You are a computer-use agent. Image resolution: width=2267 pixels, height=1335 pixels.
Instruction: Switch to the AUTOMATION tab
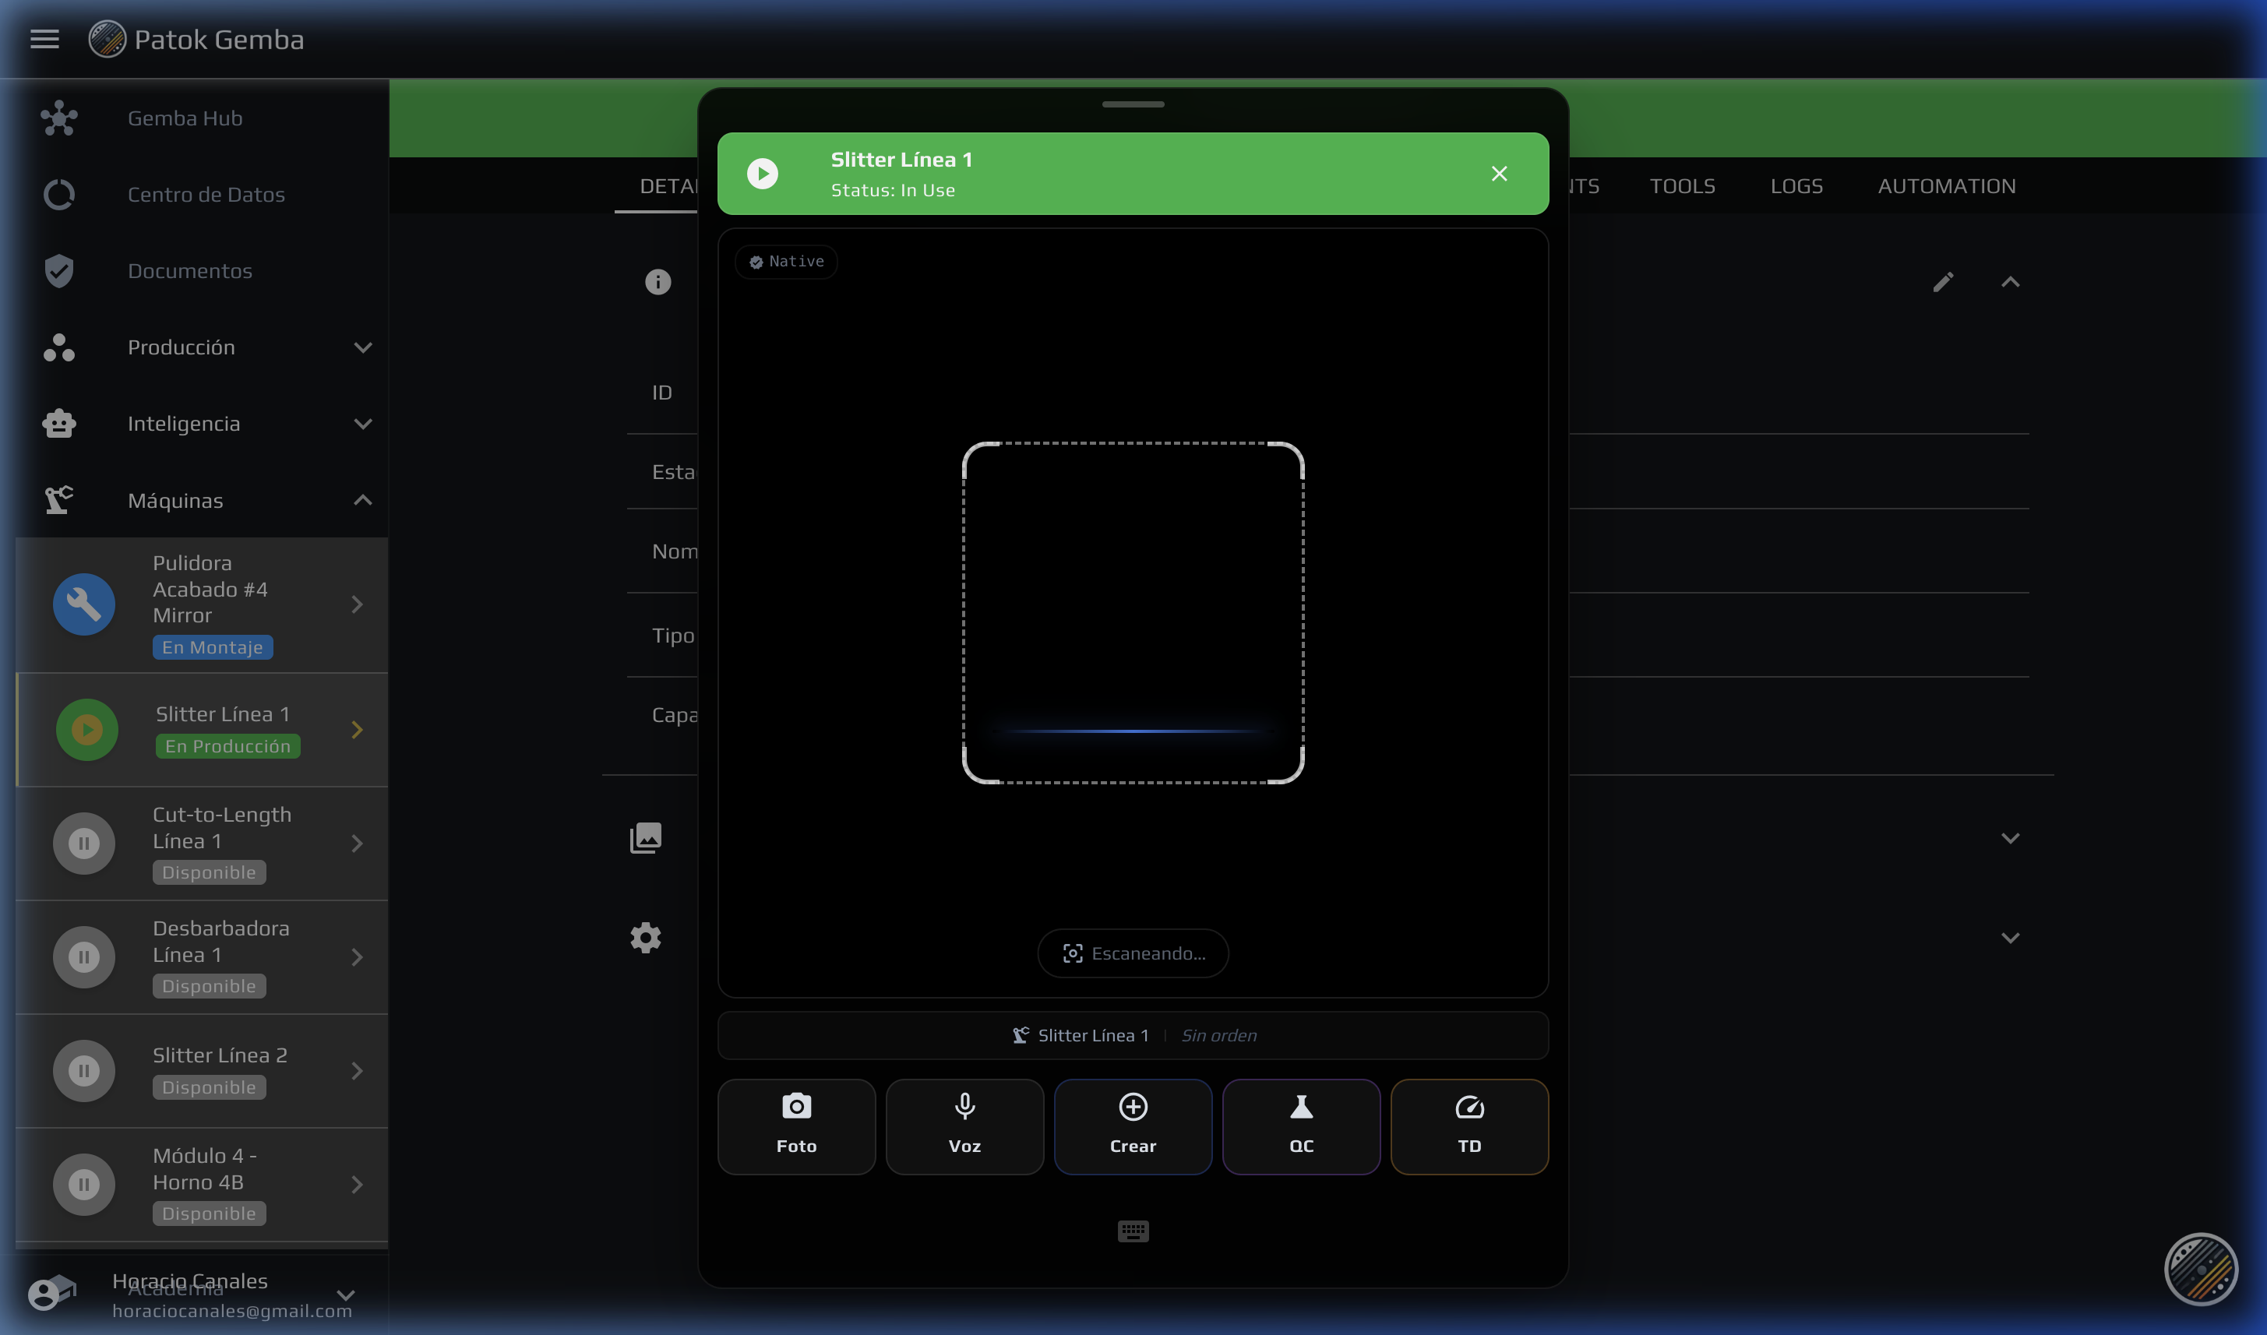click(x=1946, y=186)
